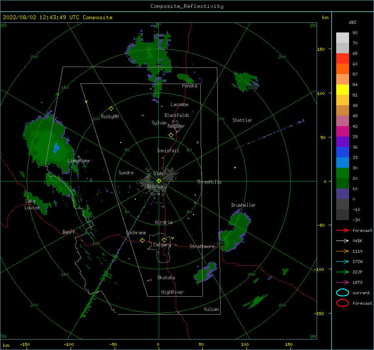The height and width of the screenshot is (350, 374).
Task: Click the yellow 51 dBZ color swatch
Action: pos(342,89)
